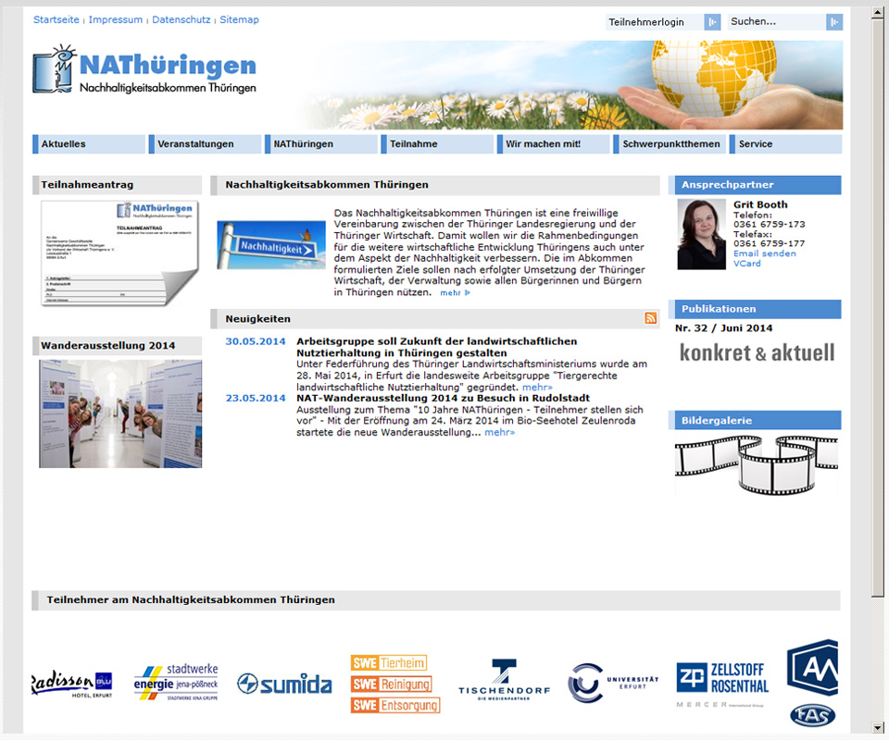Click the 30.05.2014 news date

(256, 341)
